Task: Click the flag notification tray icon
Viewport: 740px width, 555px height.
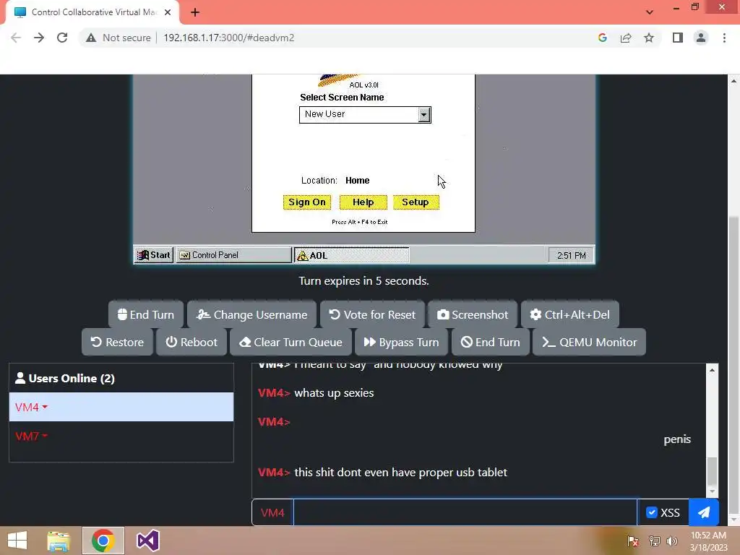Action: pos(633,541)
